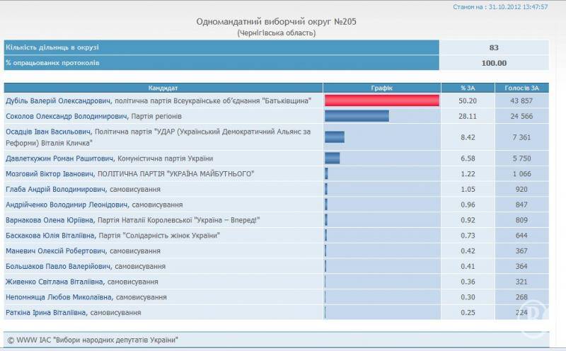The image size is (566, 351).
Task: Click the red bar for Дубіль
Action: coord(382,101)
